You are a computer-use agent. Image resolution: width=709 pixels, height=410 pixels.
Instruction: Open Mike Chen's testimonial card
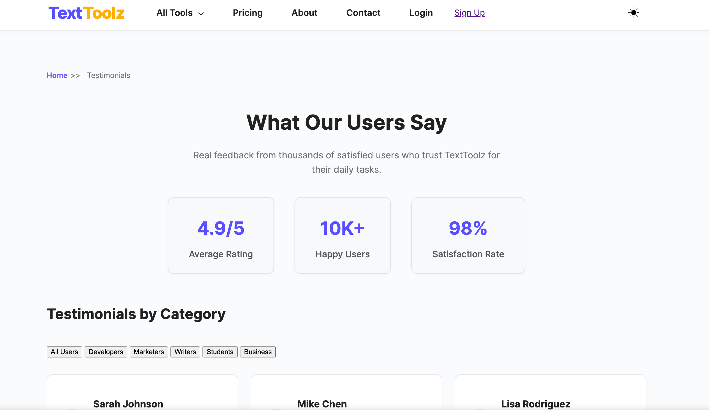coord(346,392)
